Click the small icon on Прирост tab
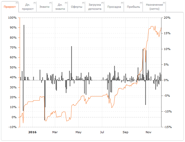 pos(17,3)
